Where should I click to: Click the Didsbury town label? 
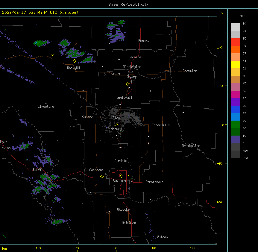115,129
